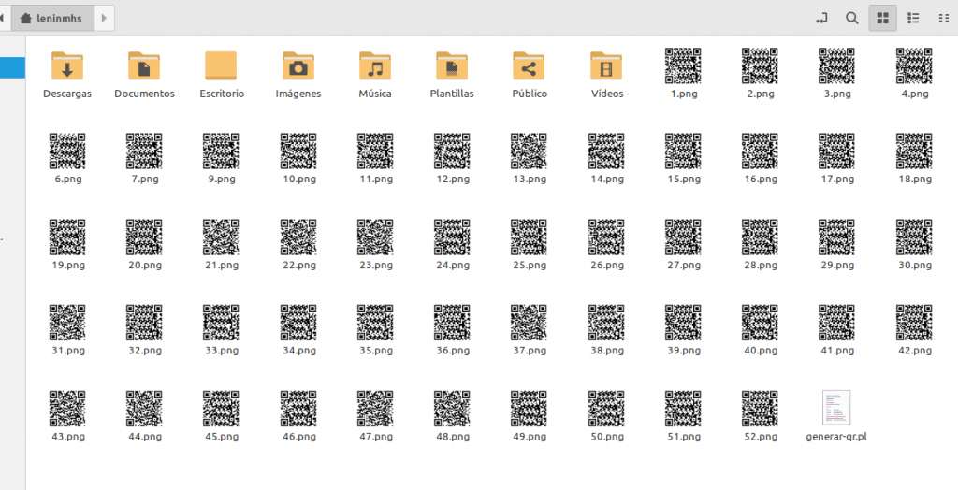958x490 pixels.
Task: Open the Plantillas folder
Action: tap(452, 66)
